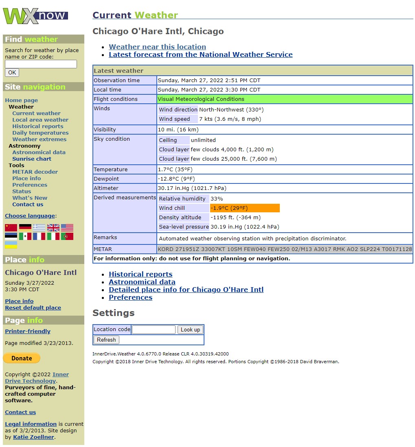The width and height of the screenshot is (415, 447).
Task: Click the 7 kts wind speed value
Action: point(230,119)
